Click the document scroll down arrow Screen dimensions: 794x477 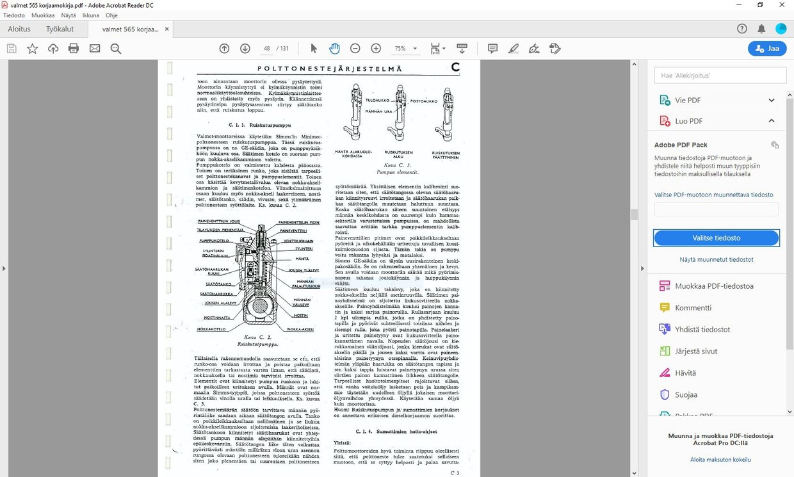(634, 473)
